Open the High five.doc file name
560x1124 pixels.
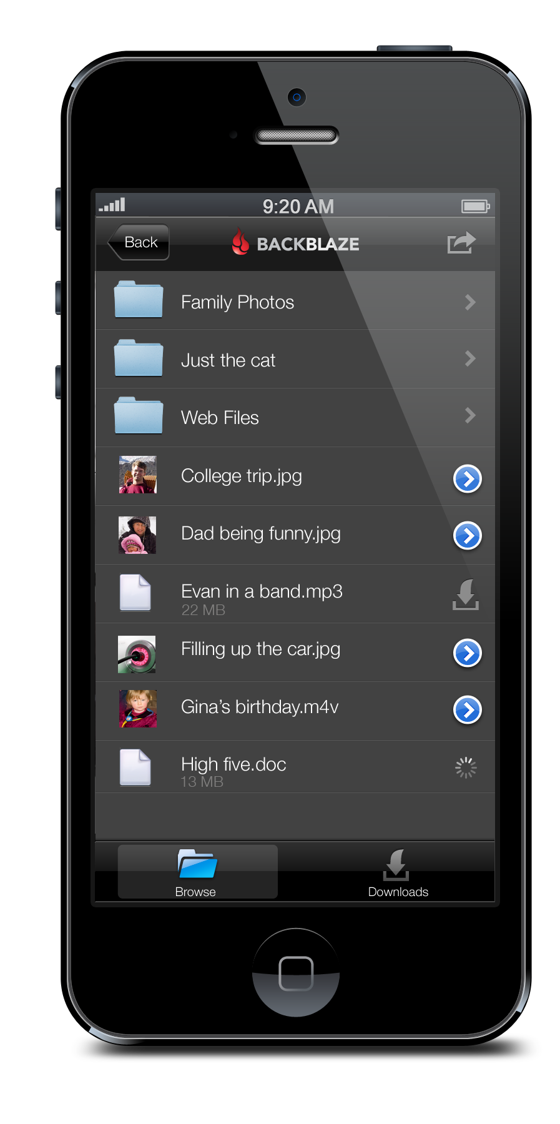233,764
